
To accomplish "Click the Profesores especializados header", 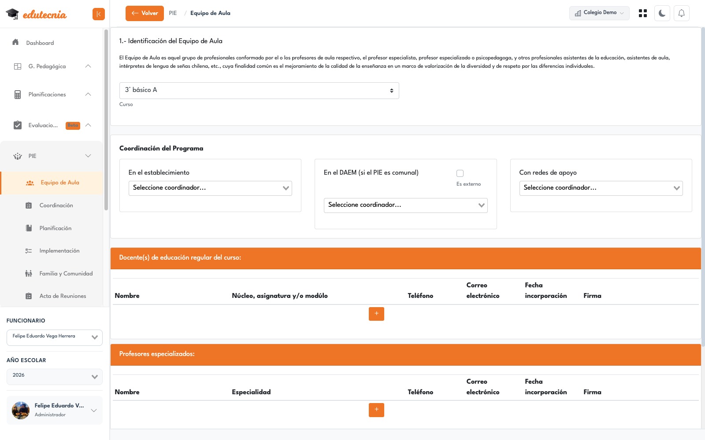I will [x=405, y=354].
